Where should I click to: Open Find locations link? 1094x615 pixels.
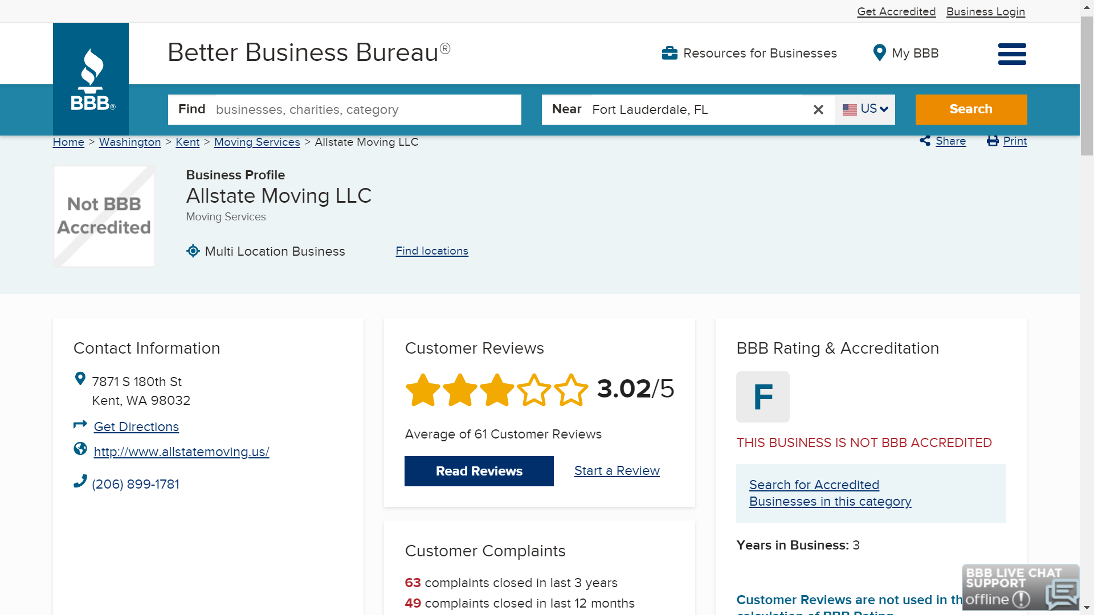coord(432,251)
